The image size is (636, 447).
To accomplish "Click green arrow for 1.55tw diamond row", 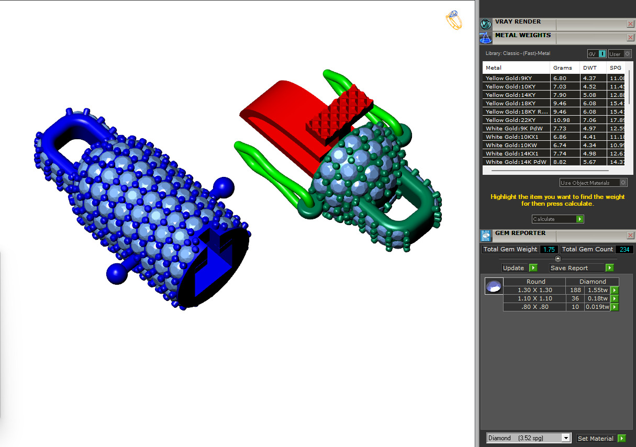I will click(615, 290).
